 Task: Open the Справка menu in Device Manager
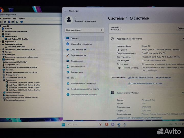[x=21, y=19]
